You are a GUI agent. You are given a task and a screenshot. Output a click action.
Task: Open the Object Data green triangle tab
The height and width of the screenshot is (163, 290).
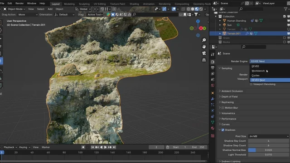213,122
